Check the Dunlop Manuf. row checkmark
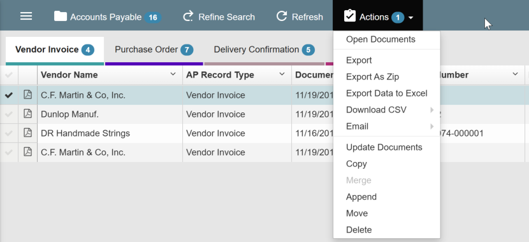 (x=9, y=114)
